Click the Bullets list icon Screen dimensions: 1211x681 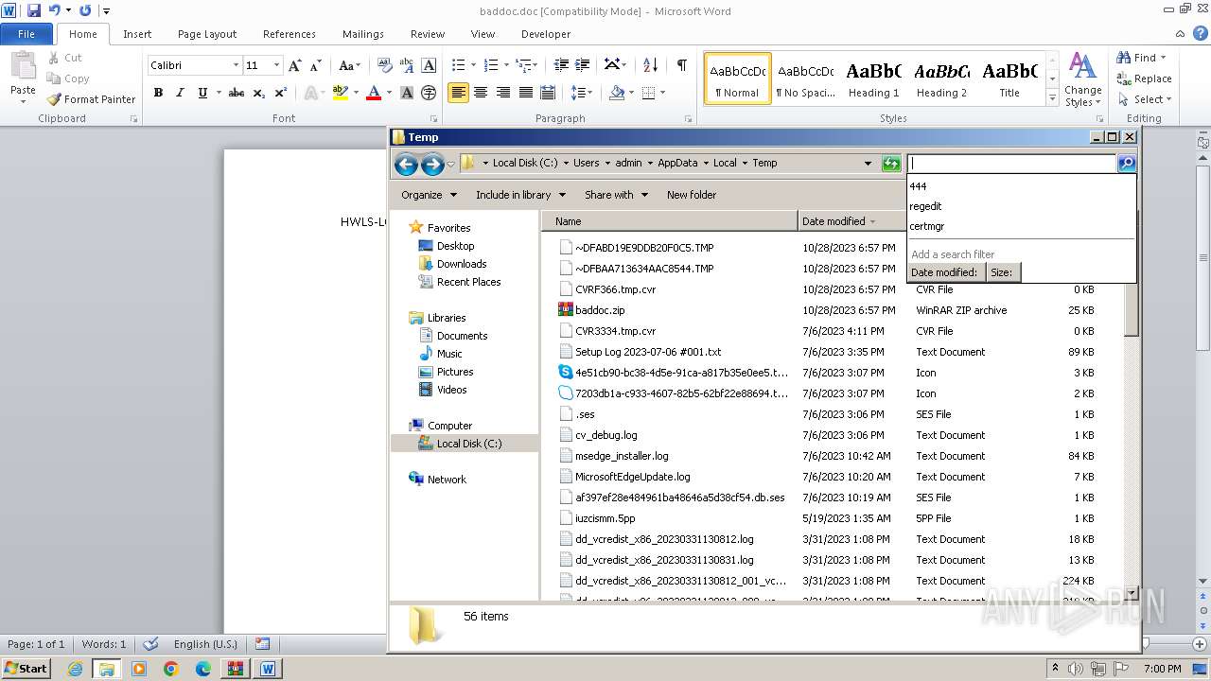[459, 65]
